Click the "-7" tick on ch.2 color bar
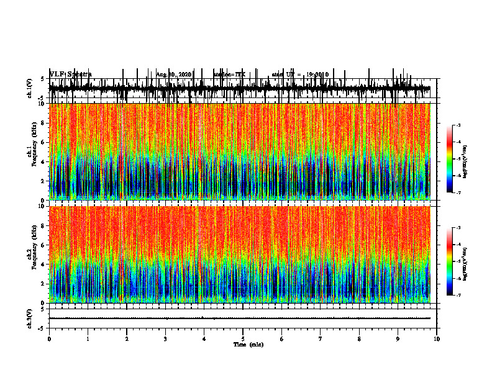 [458, 295]
